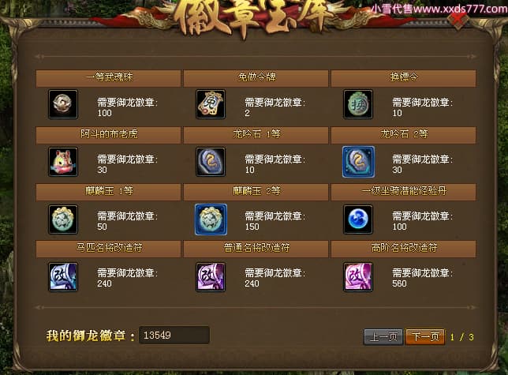Go to next page with 下一页
508x375 pixels.
pos(425,337)
